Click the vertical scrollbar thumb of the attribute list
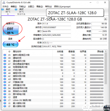The image size is (110, 111). click(106, 68)
